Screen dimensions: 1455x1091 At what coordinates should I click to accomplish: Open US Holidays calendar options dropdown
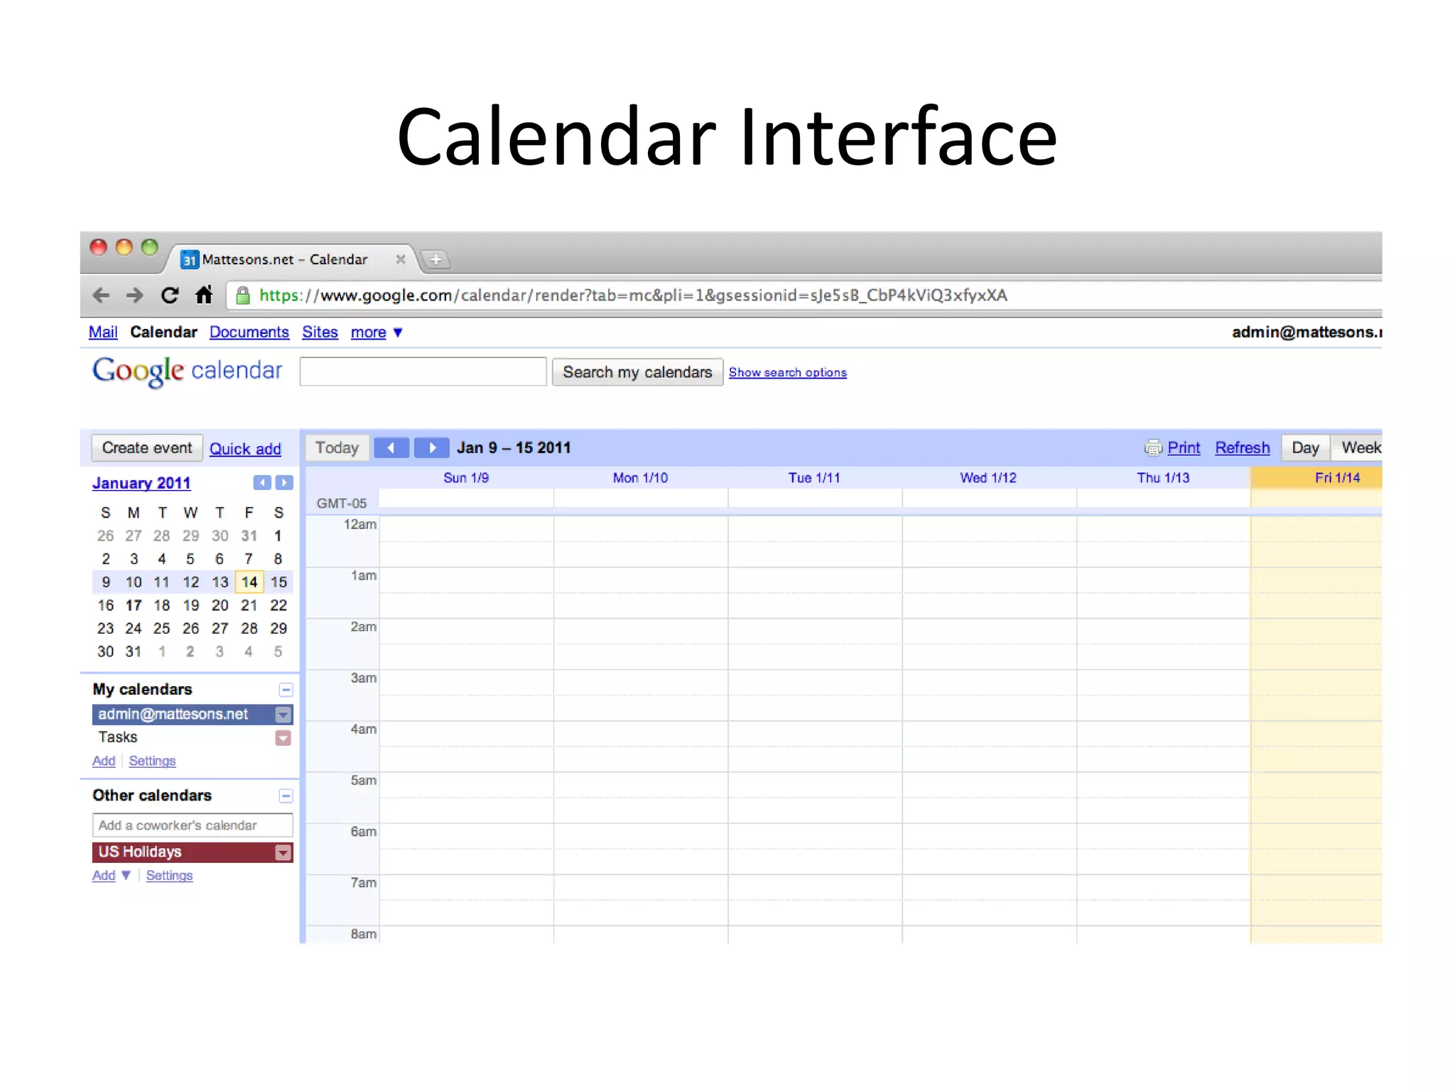283,852
